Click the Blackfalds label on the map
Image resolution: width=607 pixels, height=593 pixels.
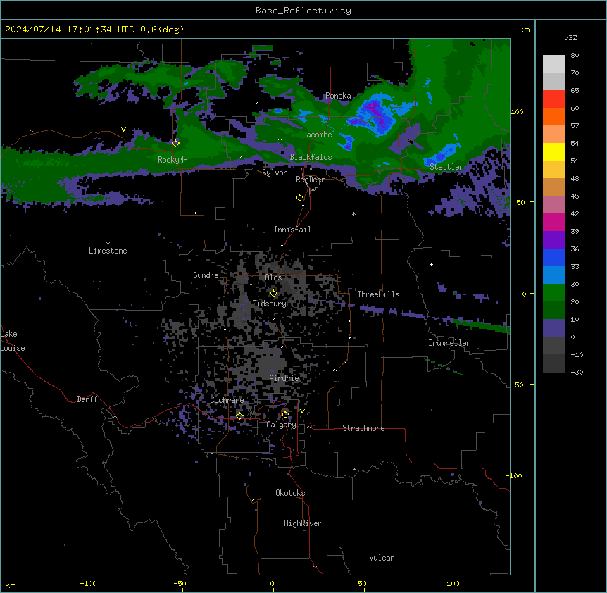311,157
